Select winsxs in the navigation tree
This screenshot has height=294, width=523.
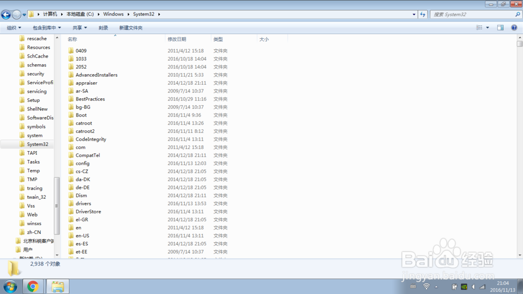(x=34, y=223)
